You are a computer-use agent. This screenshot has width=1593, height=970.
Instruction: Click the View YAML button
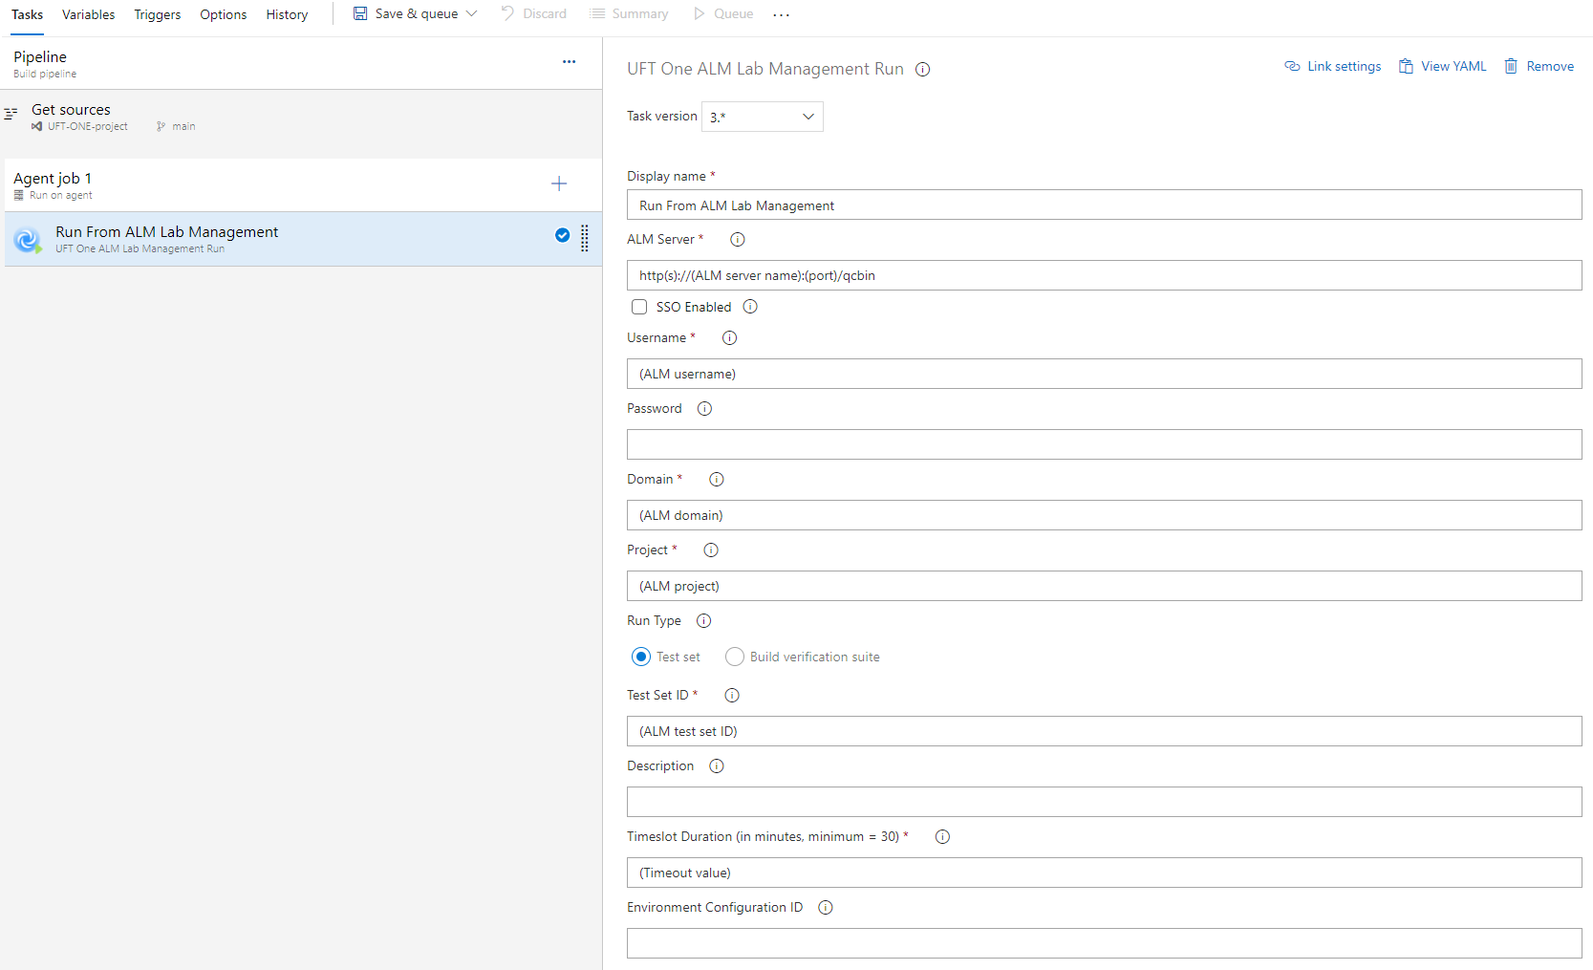(x=1442, y=67)
